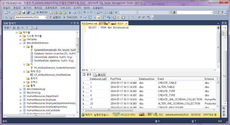
Task: Click the 새 쿼리(N) new query button
Action: (40, 13)
